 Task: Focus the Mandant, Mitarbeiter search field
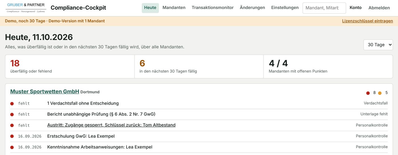pos(324,8)
